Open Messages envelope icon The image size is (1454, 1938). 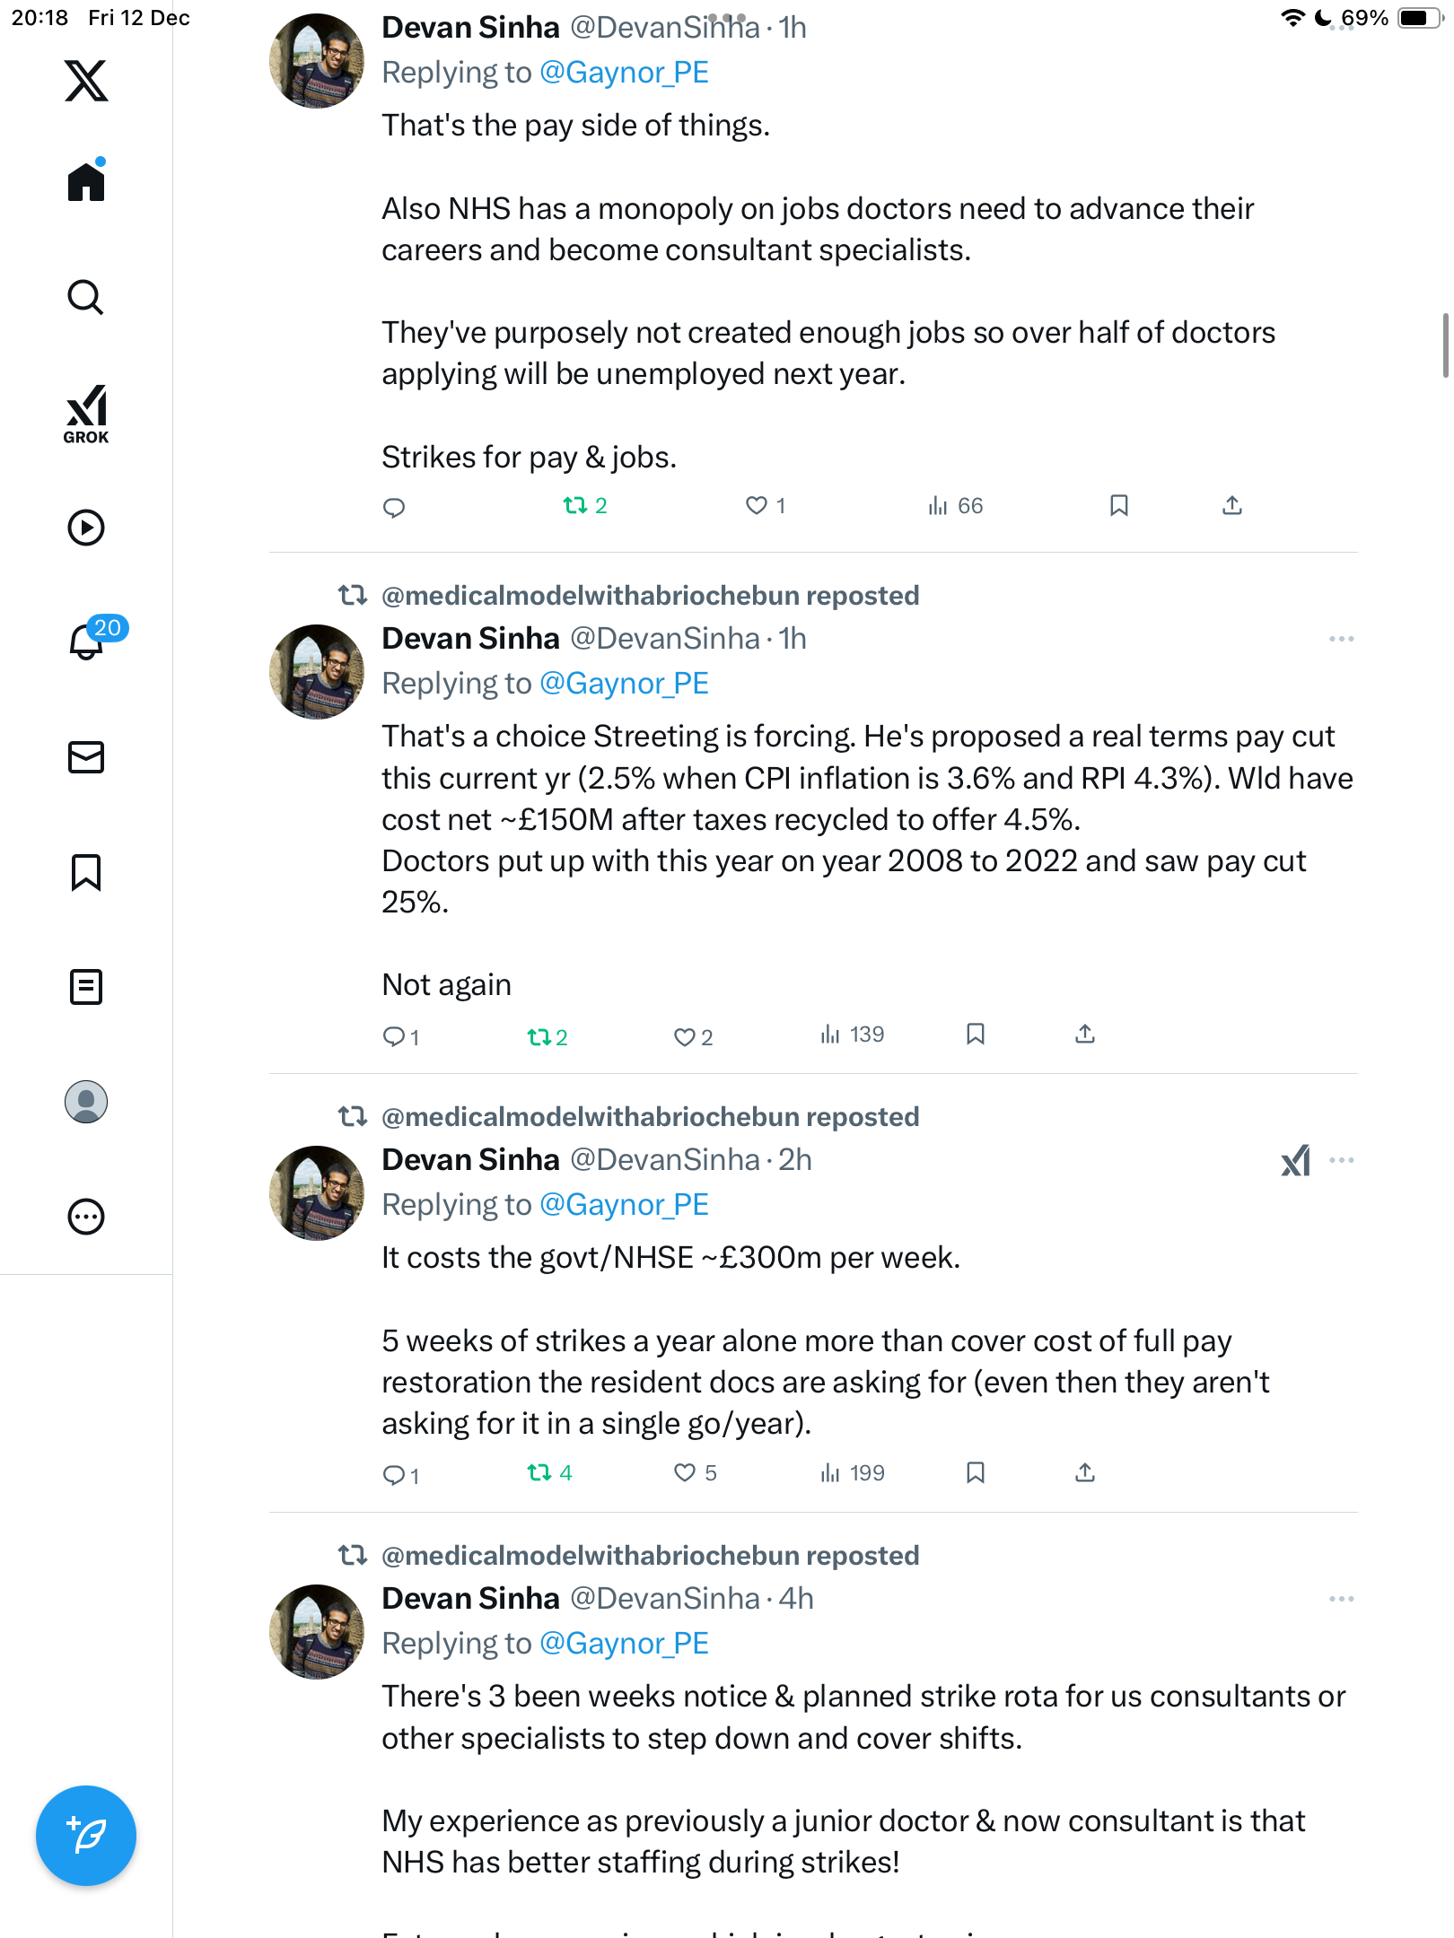point(86,757)
